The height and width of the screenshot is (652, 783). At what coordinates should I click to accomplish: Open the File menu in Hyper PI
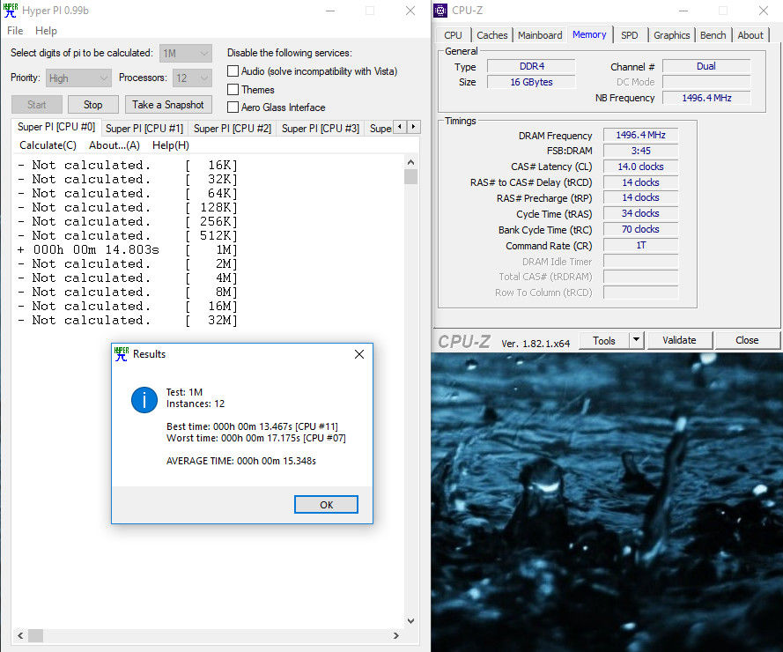15,31
